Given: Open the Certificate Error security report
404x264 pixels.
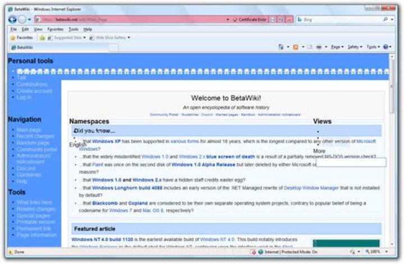Looking at the screenshot, I should coord(250,20).
